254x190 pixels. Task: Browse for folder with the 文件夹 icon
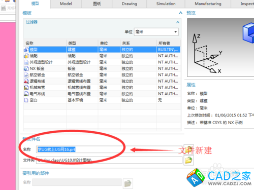coord(188,160)
